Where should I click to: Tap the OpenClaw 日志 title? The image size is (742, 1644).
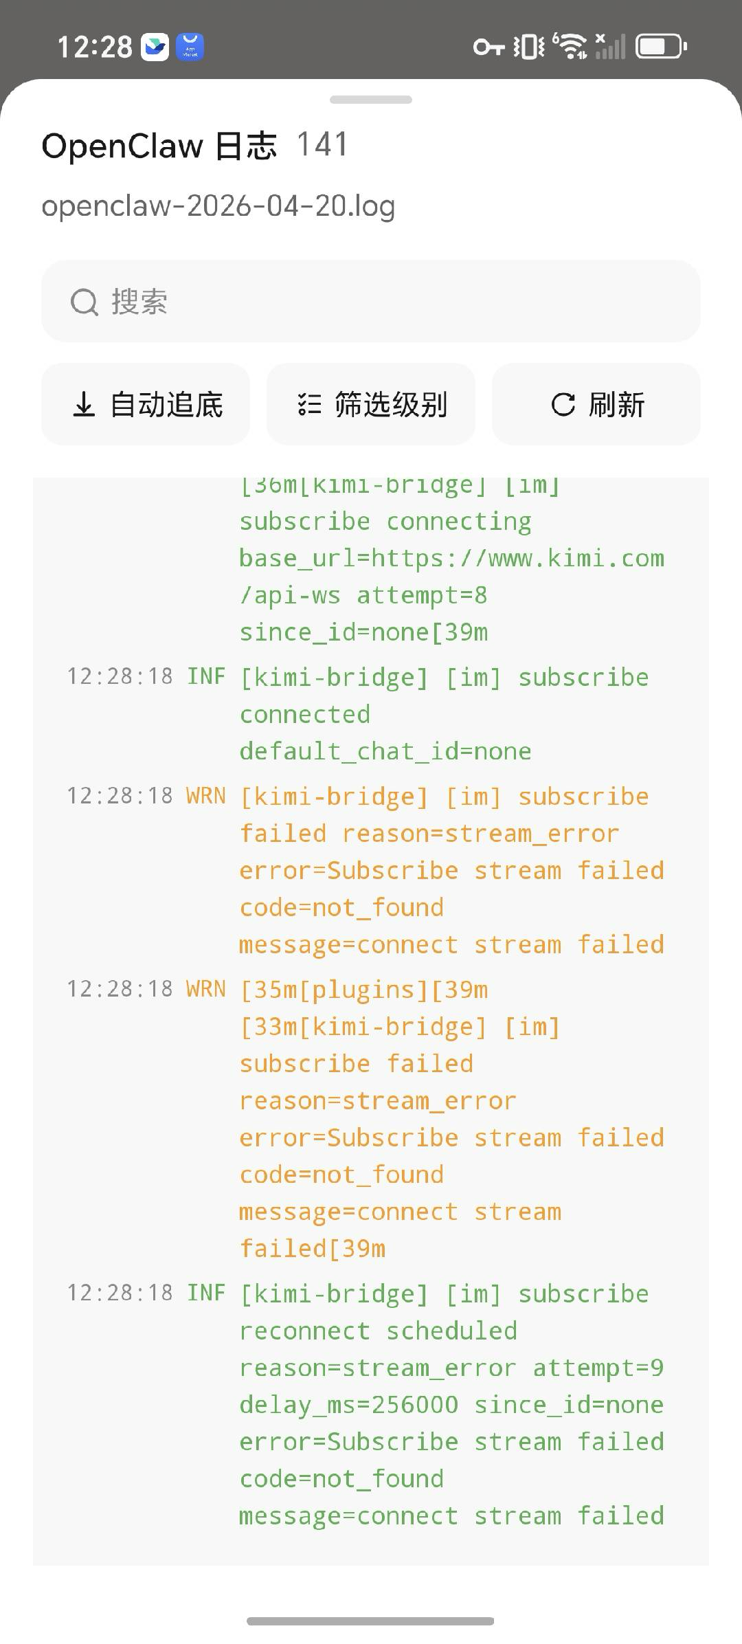click(159, 146)
